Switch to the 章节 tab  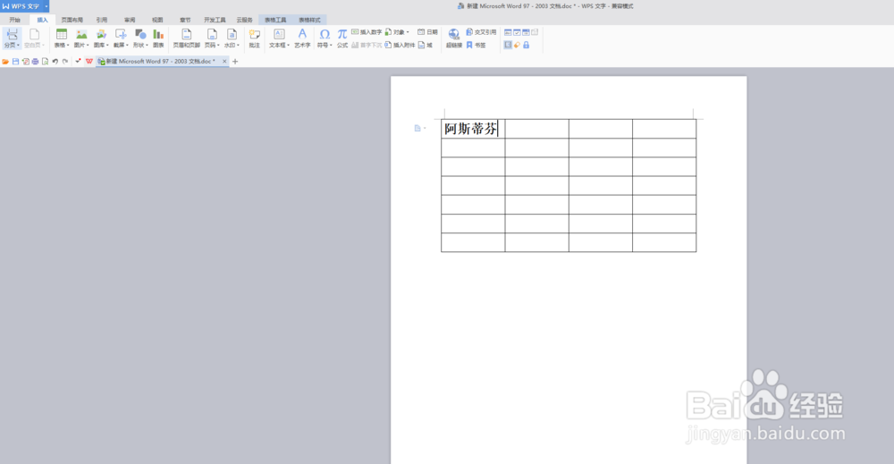pyautogui.click(x=185, y=20)
